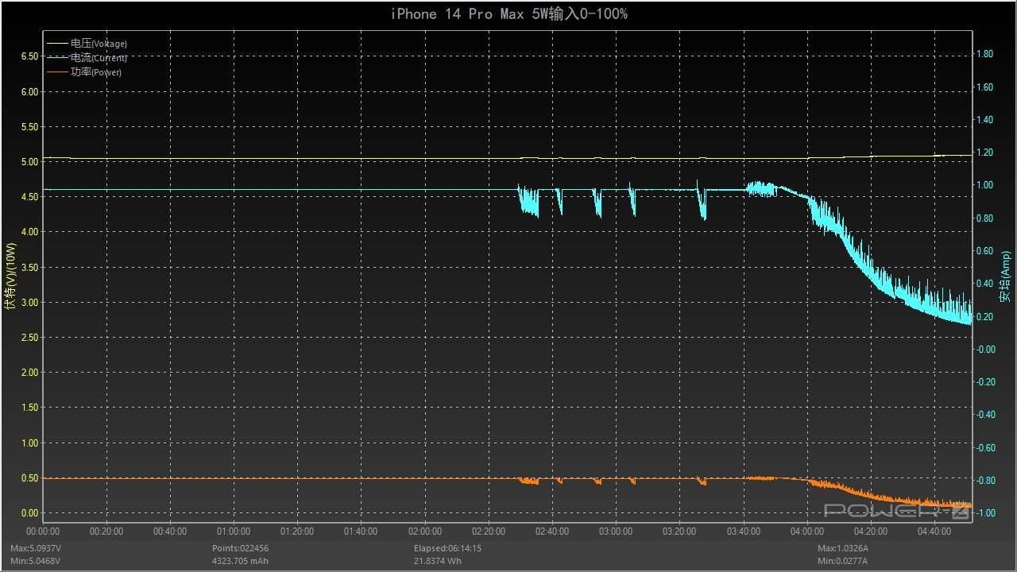Screen dimensions: 1017x572
Task: Click the Elapsed:06:14:15 status text
Action: coord(447,548)
